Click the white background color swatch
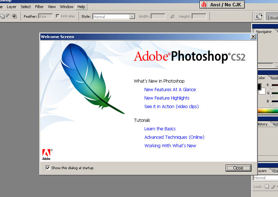The width and height of the screenshot is (278, 197). coord(262,92)
